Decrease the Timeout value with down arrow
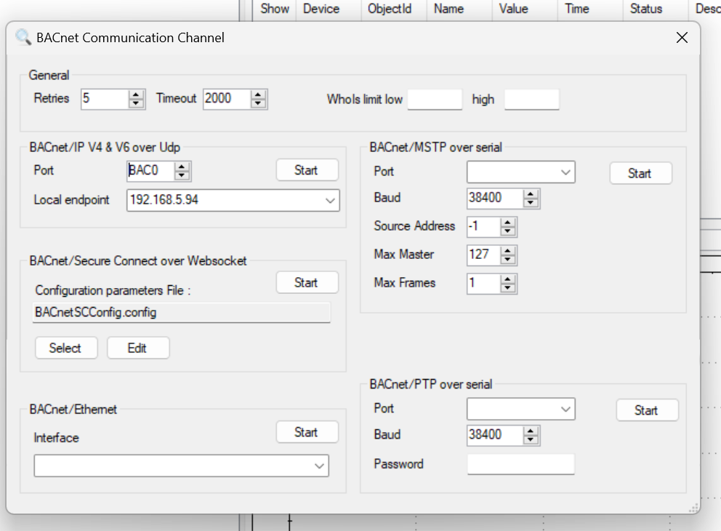This screenshot has height=531, width=721. [x=258, y=103]
